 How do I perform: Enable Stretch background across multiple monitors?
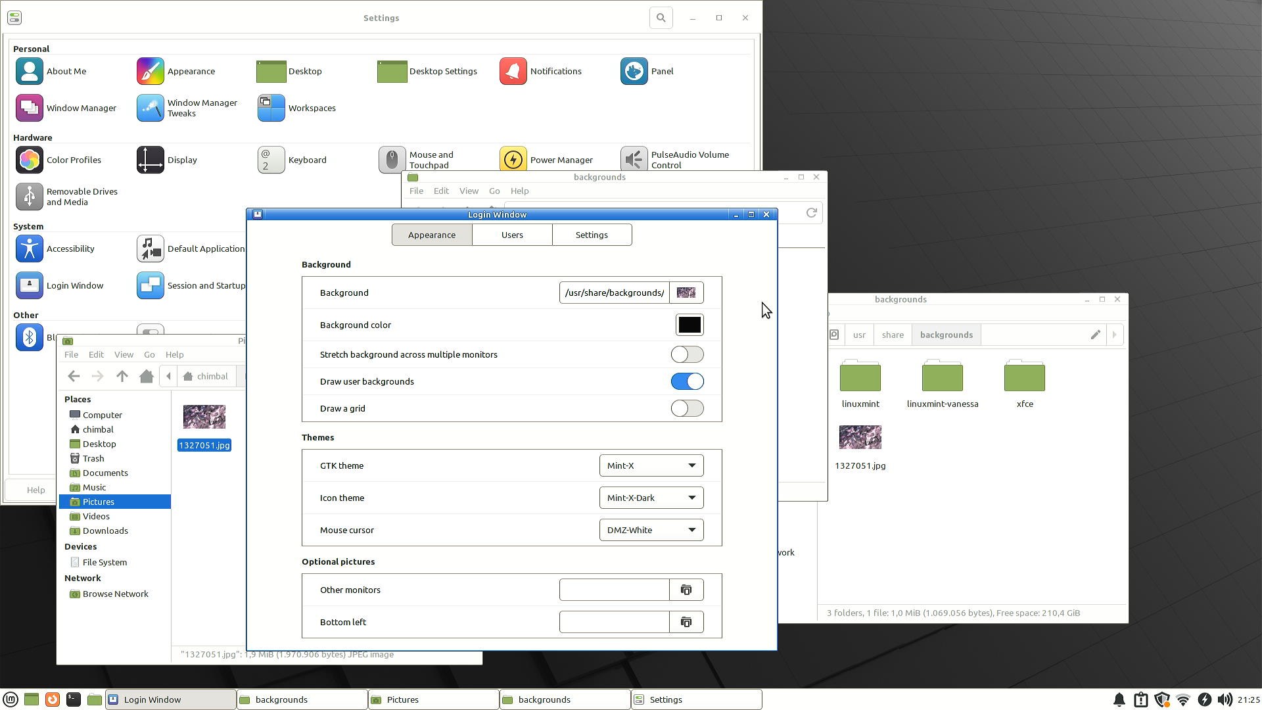point(687,354)
